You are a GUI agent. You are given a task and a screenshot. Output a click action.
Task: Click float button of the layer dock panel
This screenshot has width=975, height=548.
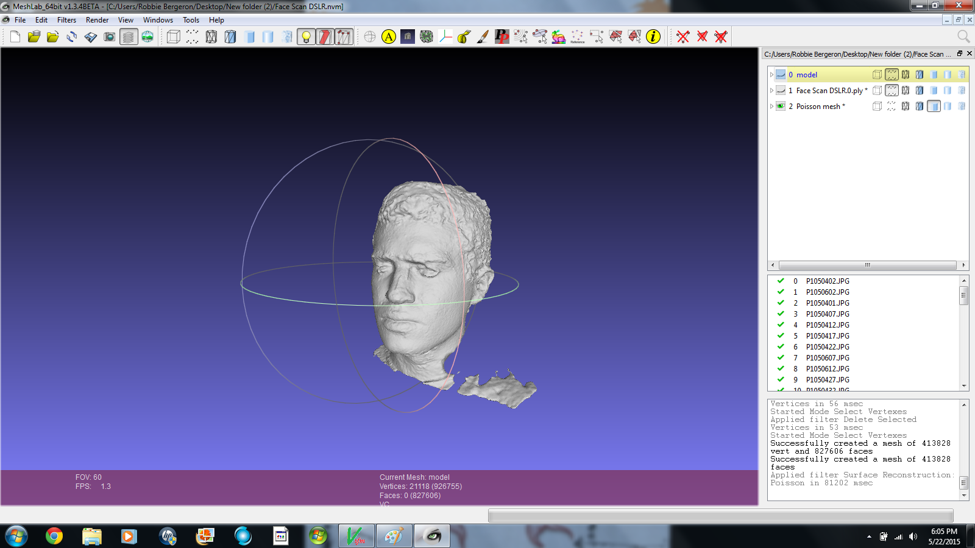[x=960, y=54]
